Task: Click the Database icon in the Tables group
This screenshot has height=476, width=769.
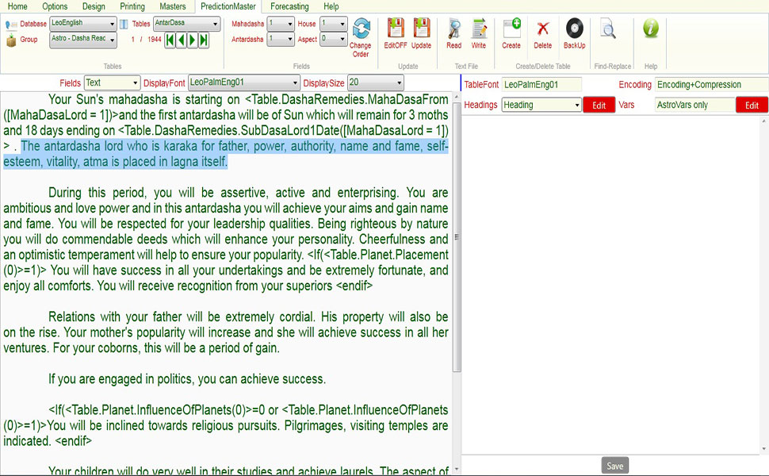Action: [11, 24]
